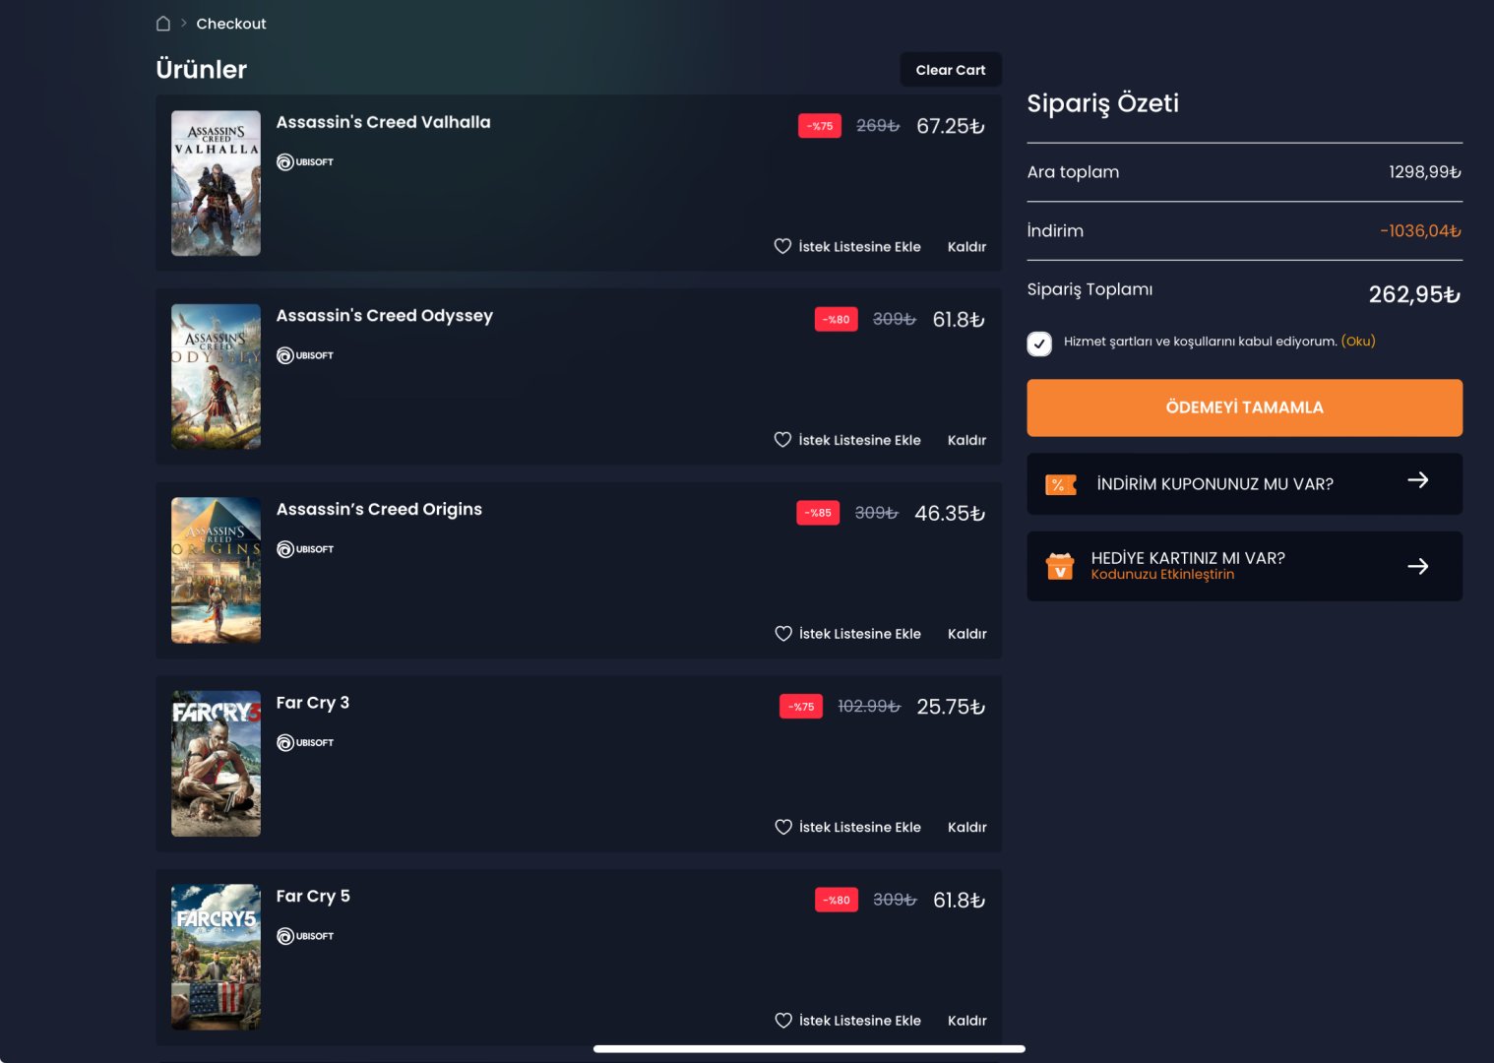Click the 1298,99₺ subtotal value

click(x=1425, y=172)
